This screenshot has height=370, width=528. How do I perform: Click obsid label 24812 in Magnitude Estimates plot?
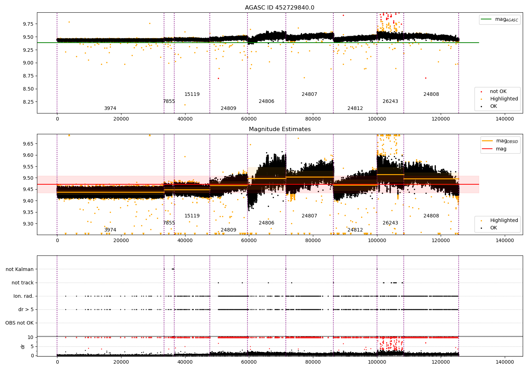pos(355,230)
